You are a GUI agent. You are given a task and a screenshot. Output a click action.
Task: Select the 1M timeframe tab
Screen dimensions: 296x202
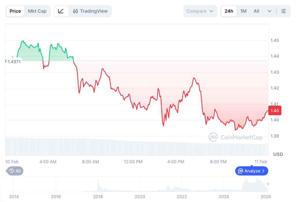(x=243, y=11)
